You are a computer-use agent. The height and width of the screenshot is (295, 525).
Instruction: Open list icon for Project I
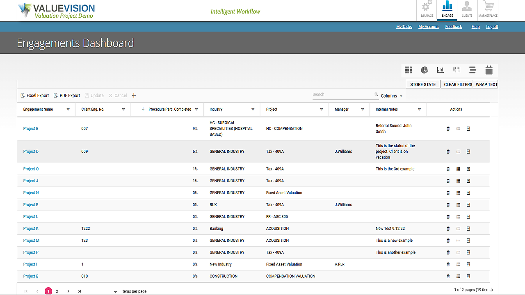click(458, 264)
